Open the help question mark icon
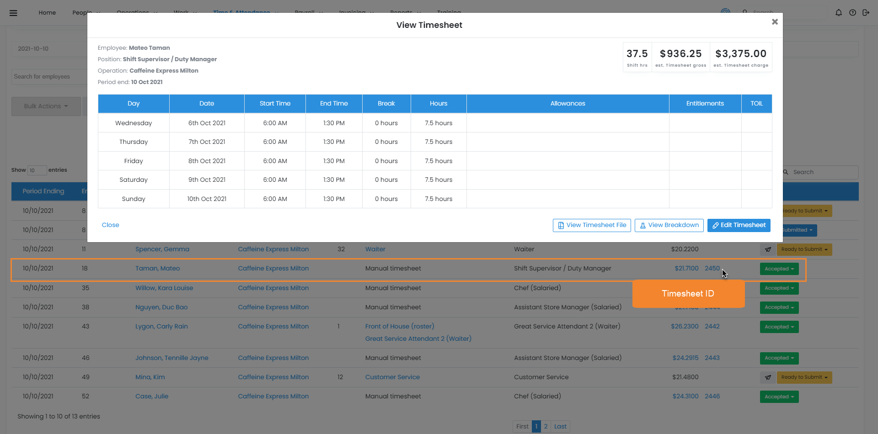Image resolution: width=878 pixels, height=434 pixels. pos(852,13)
